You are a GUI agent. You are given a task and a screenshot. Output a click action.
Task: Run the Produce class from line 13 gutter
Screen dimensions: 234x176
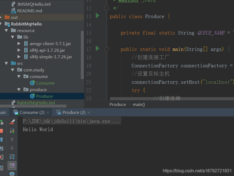pyautogui.click(x=97, y=16)
